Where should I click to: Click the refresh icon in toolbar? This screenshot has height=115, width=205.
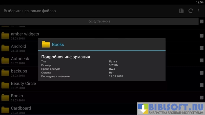pyautogui.click(x=191, y=11)
